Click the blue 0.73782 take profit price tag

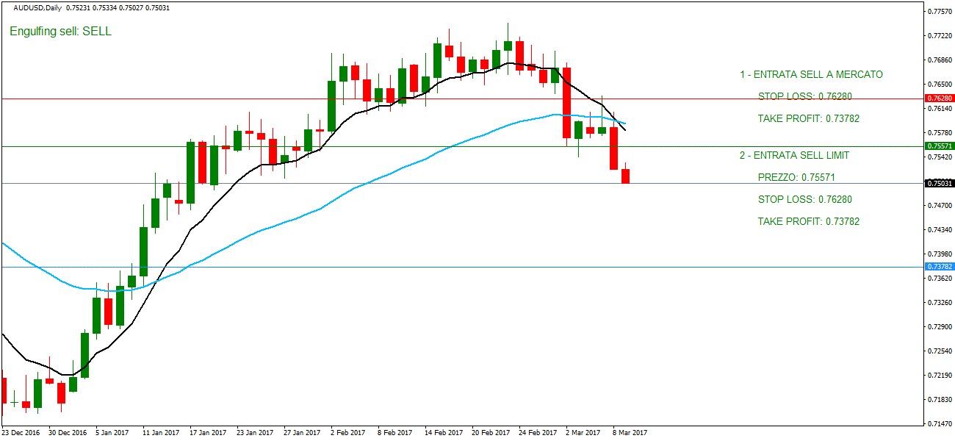[940, 267]
